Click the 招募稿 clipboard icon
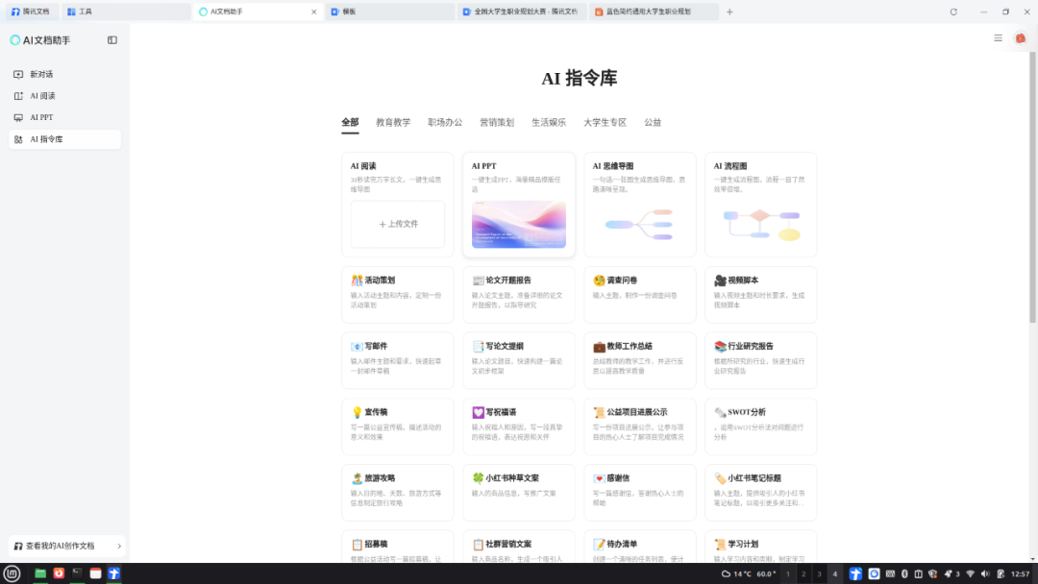 coord(357,545)
